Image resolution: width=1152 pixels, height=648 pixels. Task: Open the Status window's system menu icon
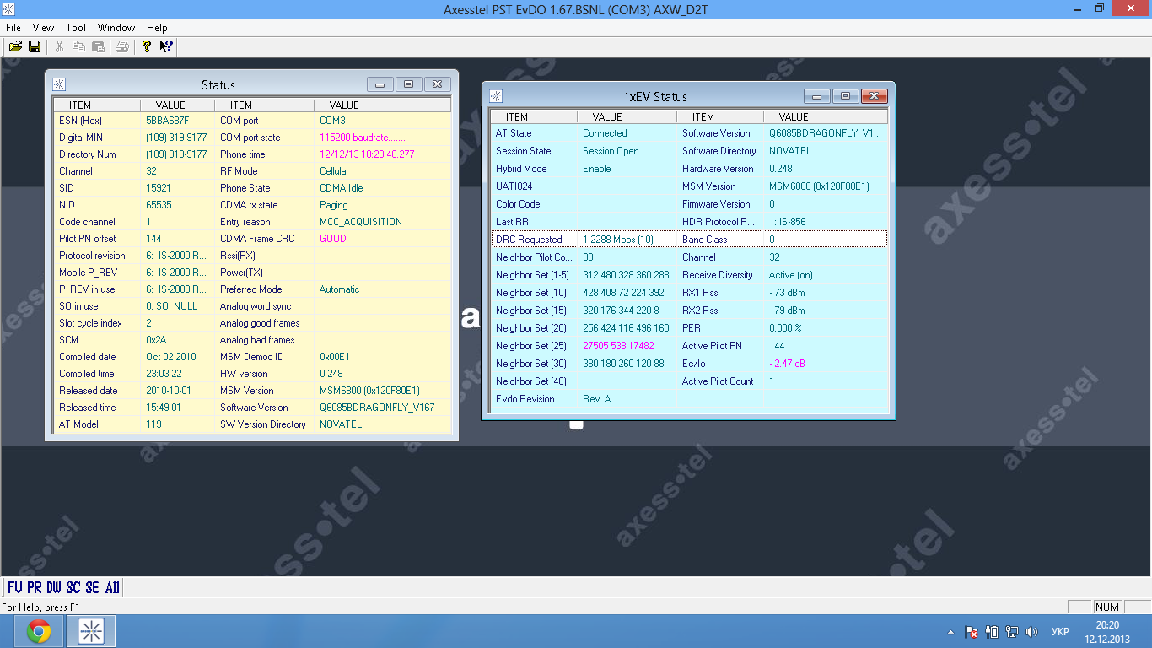tap(59, 84)
